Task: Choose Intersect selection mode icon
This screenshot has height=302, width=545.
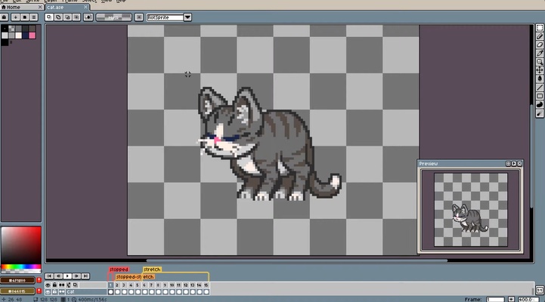Action: 76,17
